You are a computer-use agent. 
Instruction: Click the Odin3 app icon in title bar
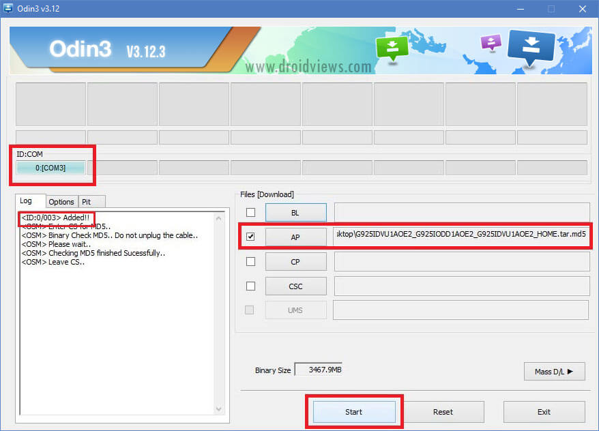click(x=8, y=8)
